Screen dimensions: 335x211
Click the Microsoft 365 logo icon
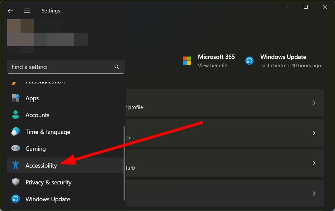[x=187, y=61]
